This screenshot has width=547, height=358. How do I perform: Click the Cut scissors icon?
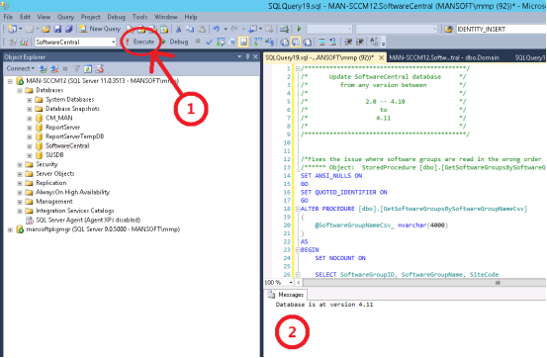coord(179,29)
